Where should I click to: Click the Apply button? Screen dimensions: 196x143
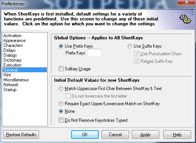(145, 135)
